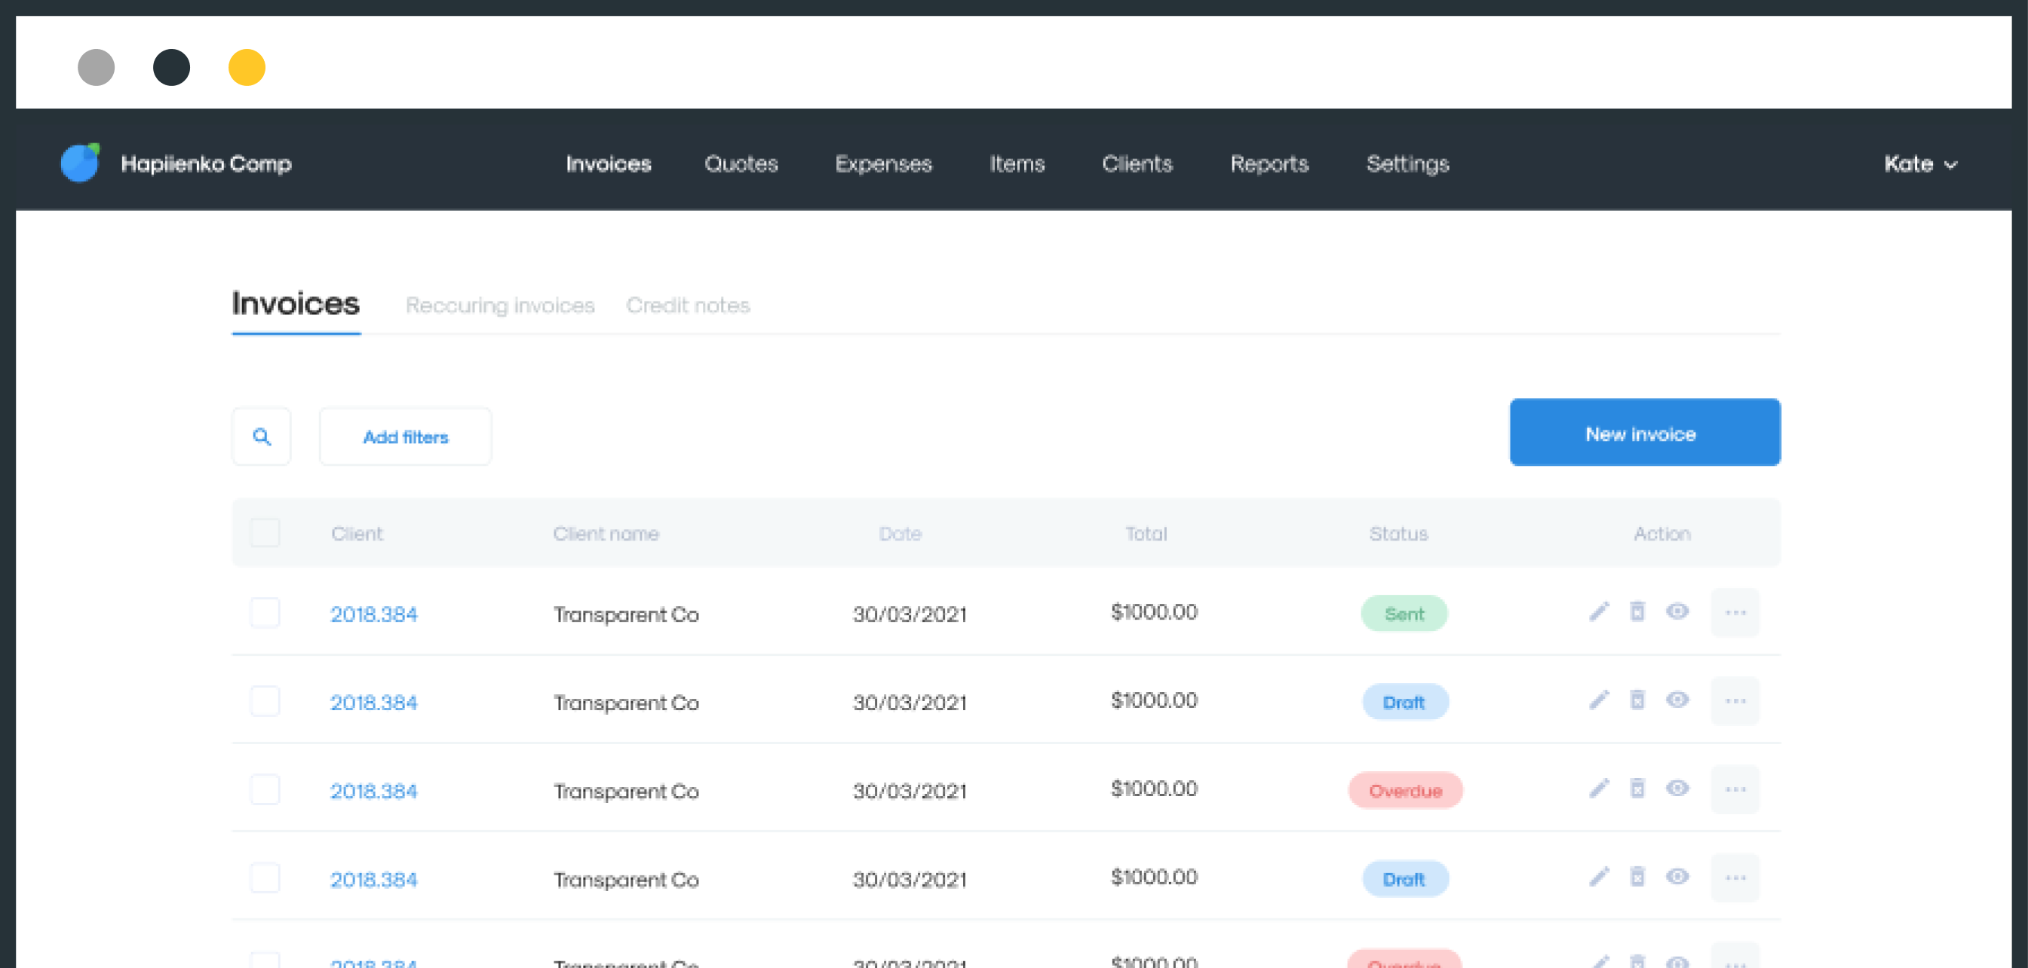This screenshot has width=2028, height=968.
Task: Open the three-dot more menu on the Sent invoice row
Action: tap(1735, 612)
